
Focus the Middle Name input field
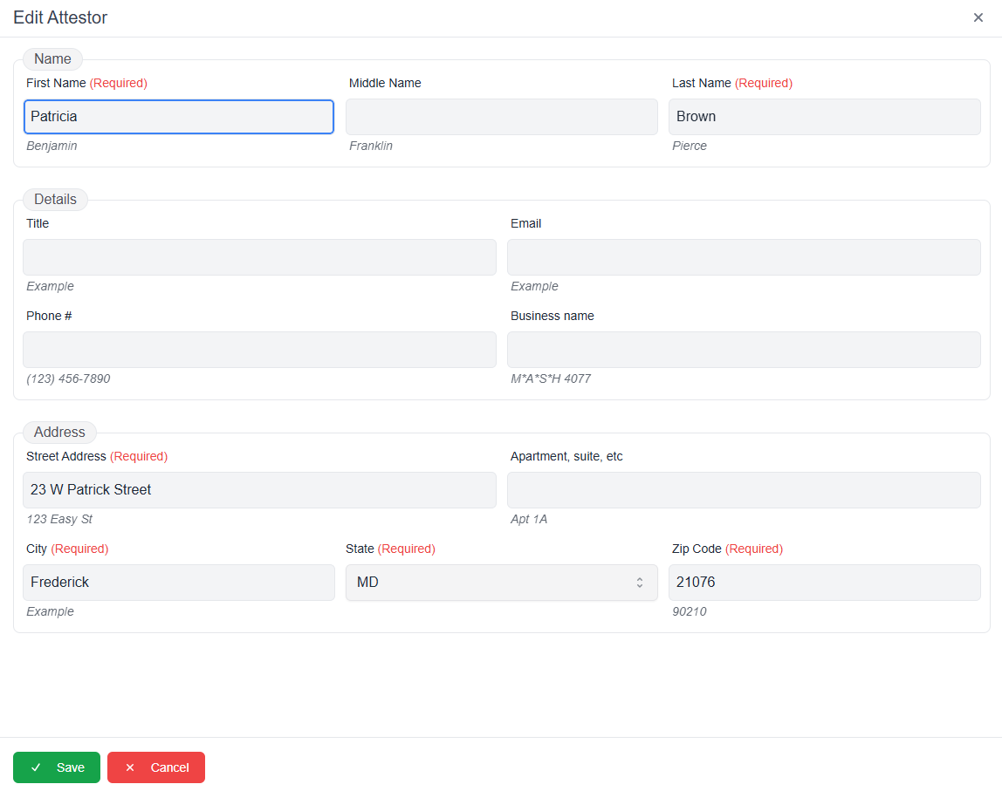[502, 117]
